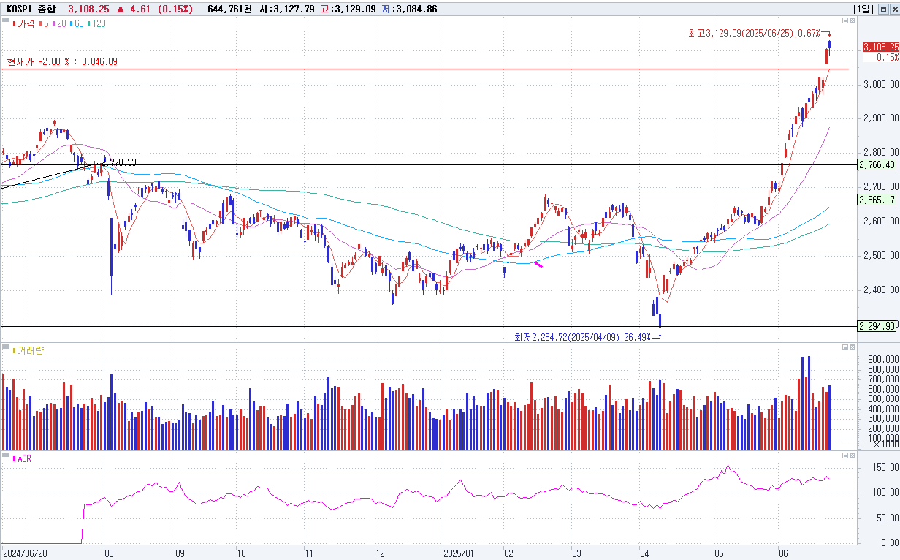Select the 가격 legend entry
The image size is (900, 560).
[23, 23]
